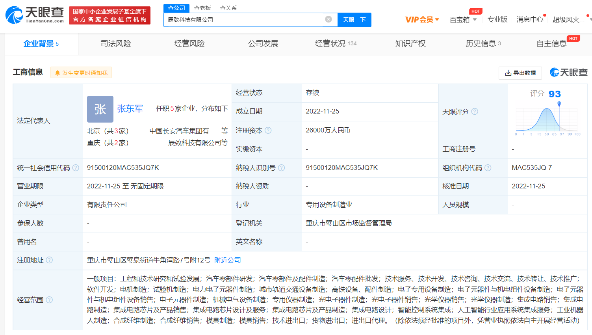Click help icon next to 注册资本
The height and width of the screenshot is (335, 592).
coord(268,130)
